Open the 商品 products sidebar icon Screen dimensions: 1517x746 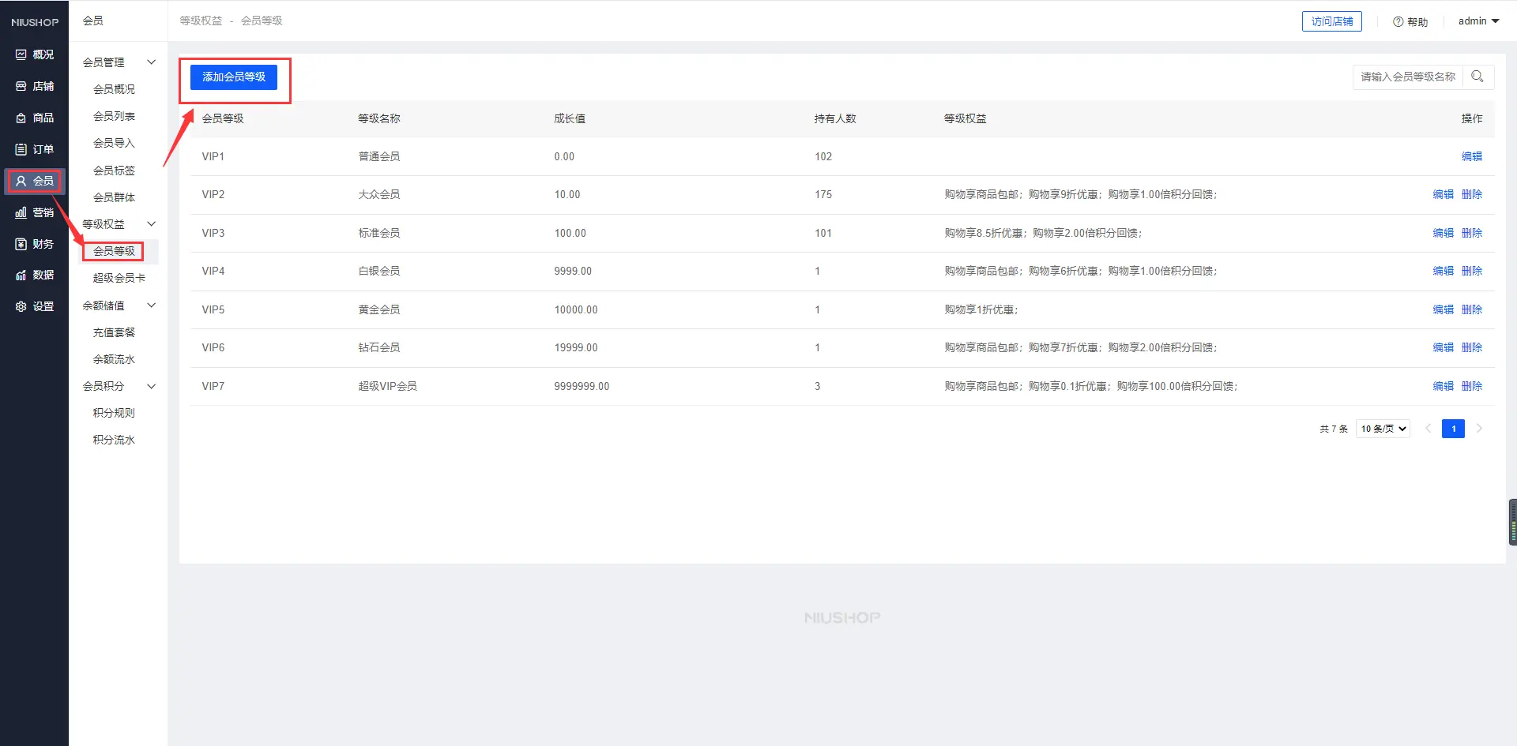pos(21,118)
